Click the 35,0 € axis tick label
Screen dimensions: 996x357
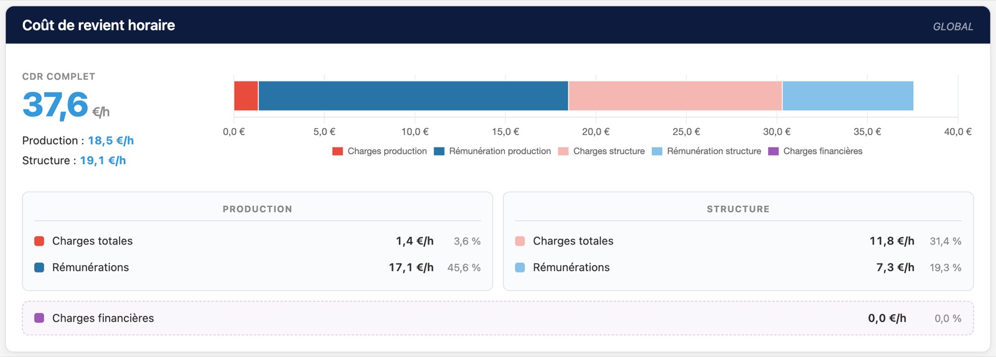[x=867, y=132]
